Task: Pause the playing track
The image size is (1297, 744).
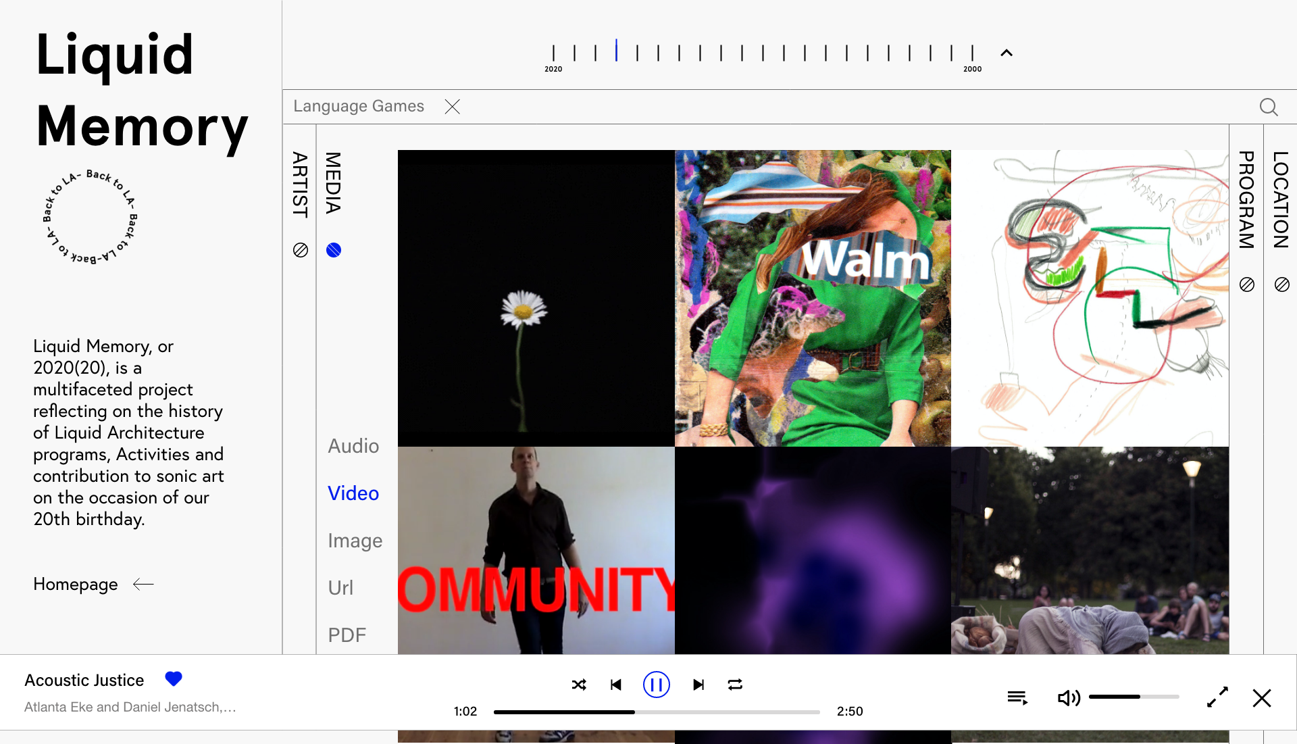Action: pyautogui.click(x=656, y=685)
